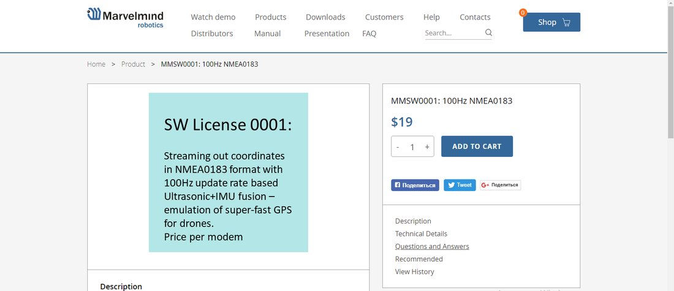Image resolution: width=674 pixels, height=291 pixels.
Task: Click the quantity number field
Action: (x=412, y=147)
